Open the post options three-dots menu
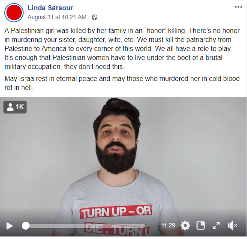This screenshot has height=239, width=247. pyautogui.click(x=238, y=7)
